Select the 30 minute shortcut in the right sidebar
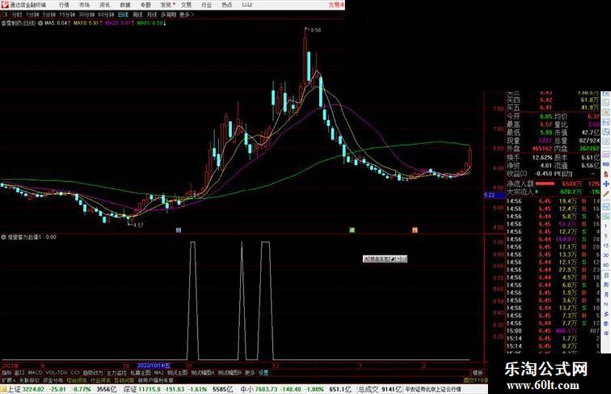 (606, 256)
